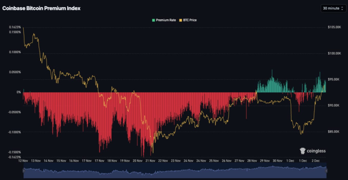The width and height of the screenshot is (348, 180).
Task: Open the 30 minute interval dropdown
Action: point(333,8)
